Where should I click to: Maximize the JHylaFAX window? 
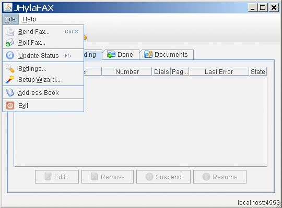263,8
